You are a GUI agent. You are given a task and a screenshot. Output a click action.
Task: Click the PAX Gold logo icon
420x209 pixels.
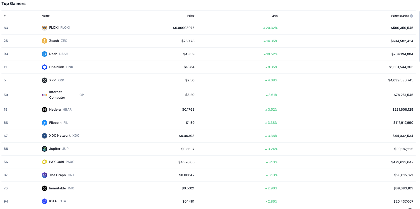(44, 162)
